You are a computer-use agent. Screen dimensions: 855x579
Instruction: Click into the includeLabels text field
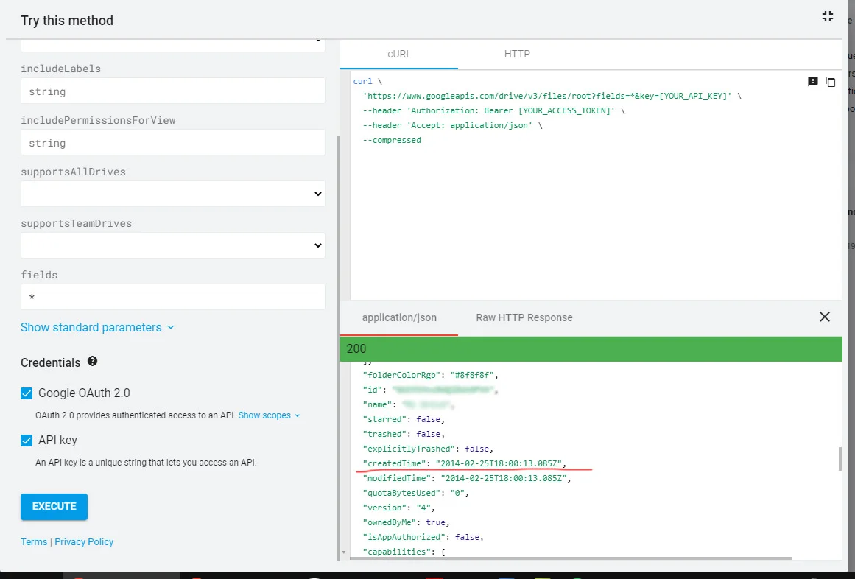pos(172,91)
